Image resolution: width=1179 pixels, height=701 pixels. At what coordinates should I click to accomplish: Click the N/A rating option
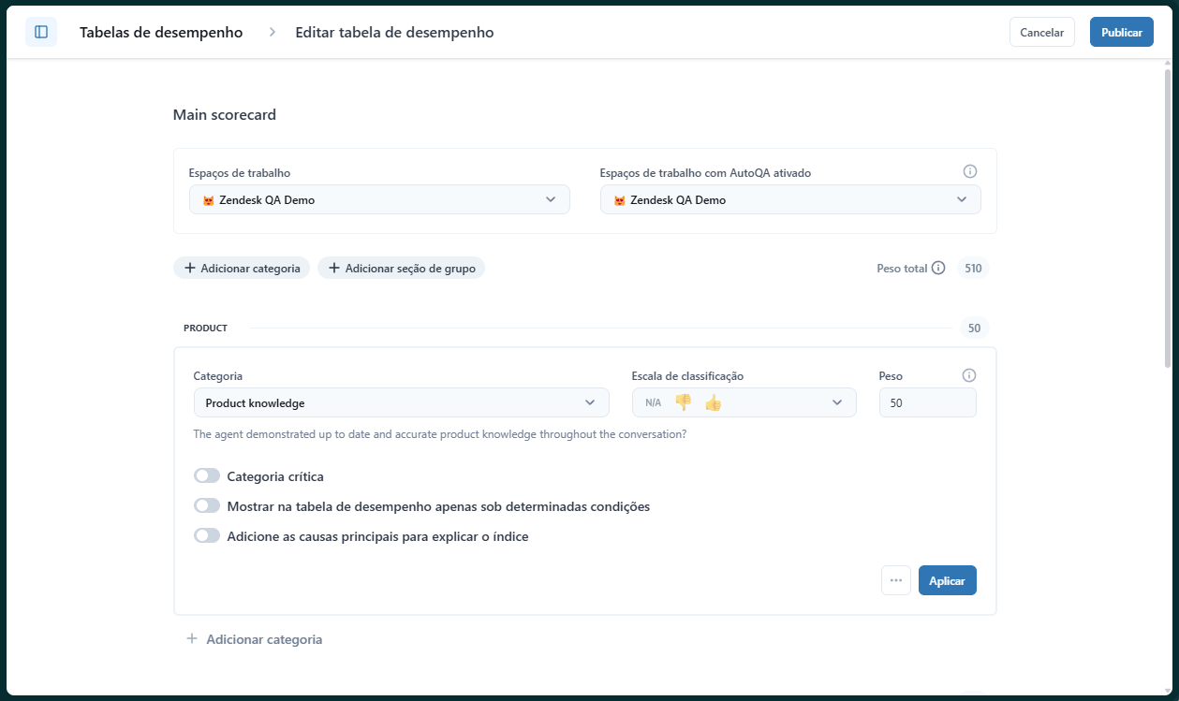pos(653,402)
